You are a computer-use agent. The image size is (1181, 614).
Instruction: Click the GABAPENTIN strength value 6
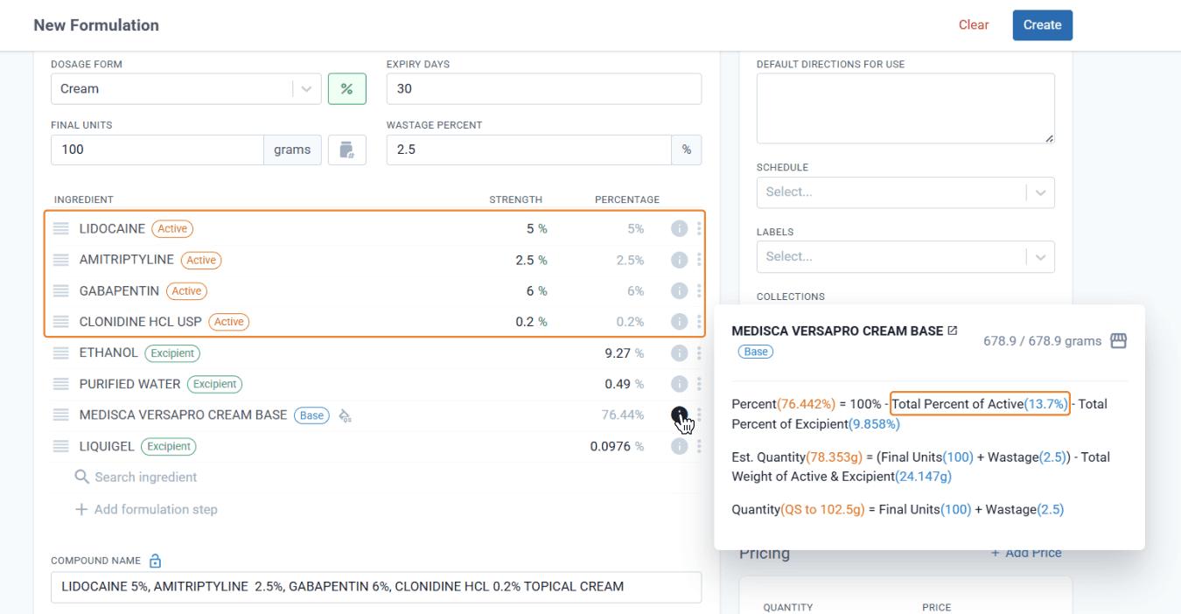[x=530, y=290]
